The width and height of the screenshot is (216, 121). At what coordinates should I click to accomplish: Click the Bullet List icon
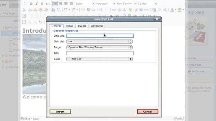pos(66,10)
